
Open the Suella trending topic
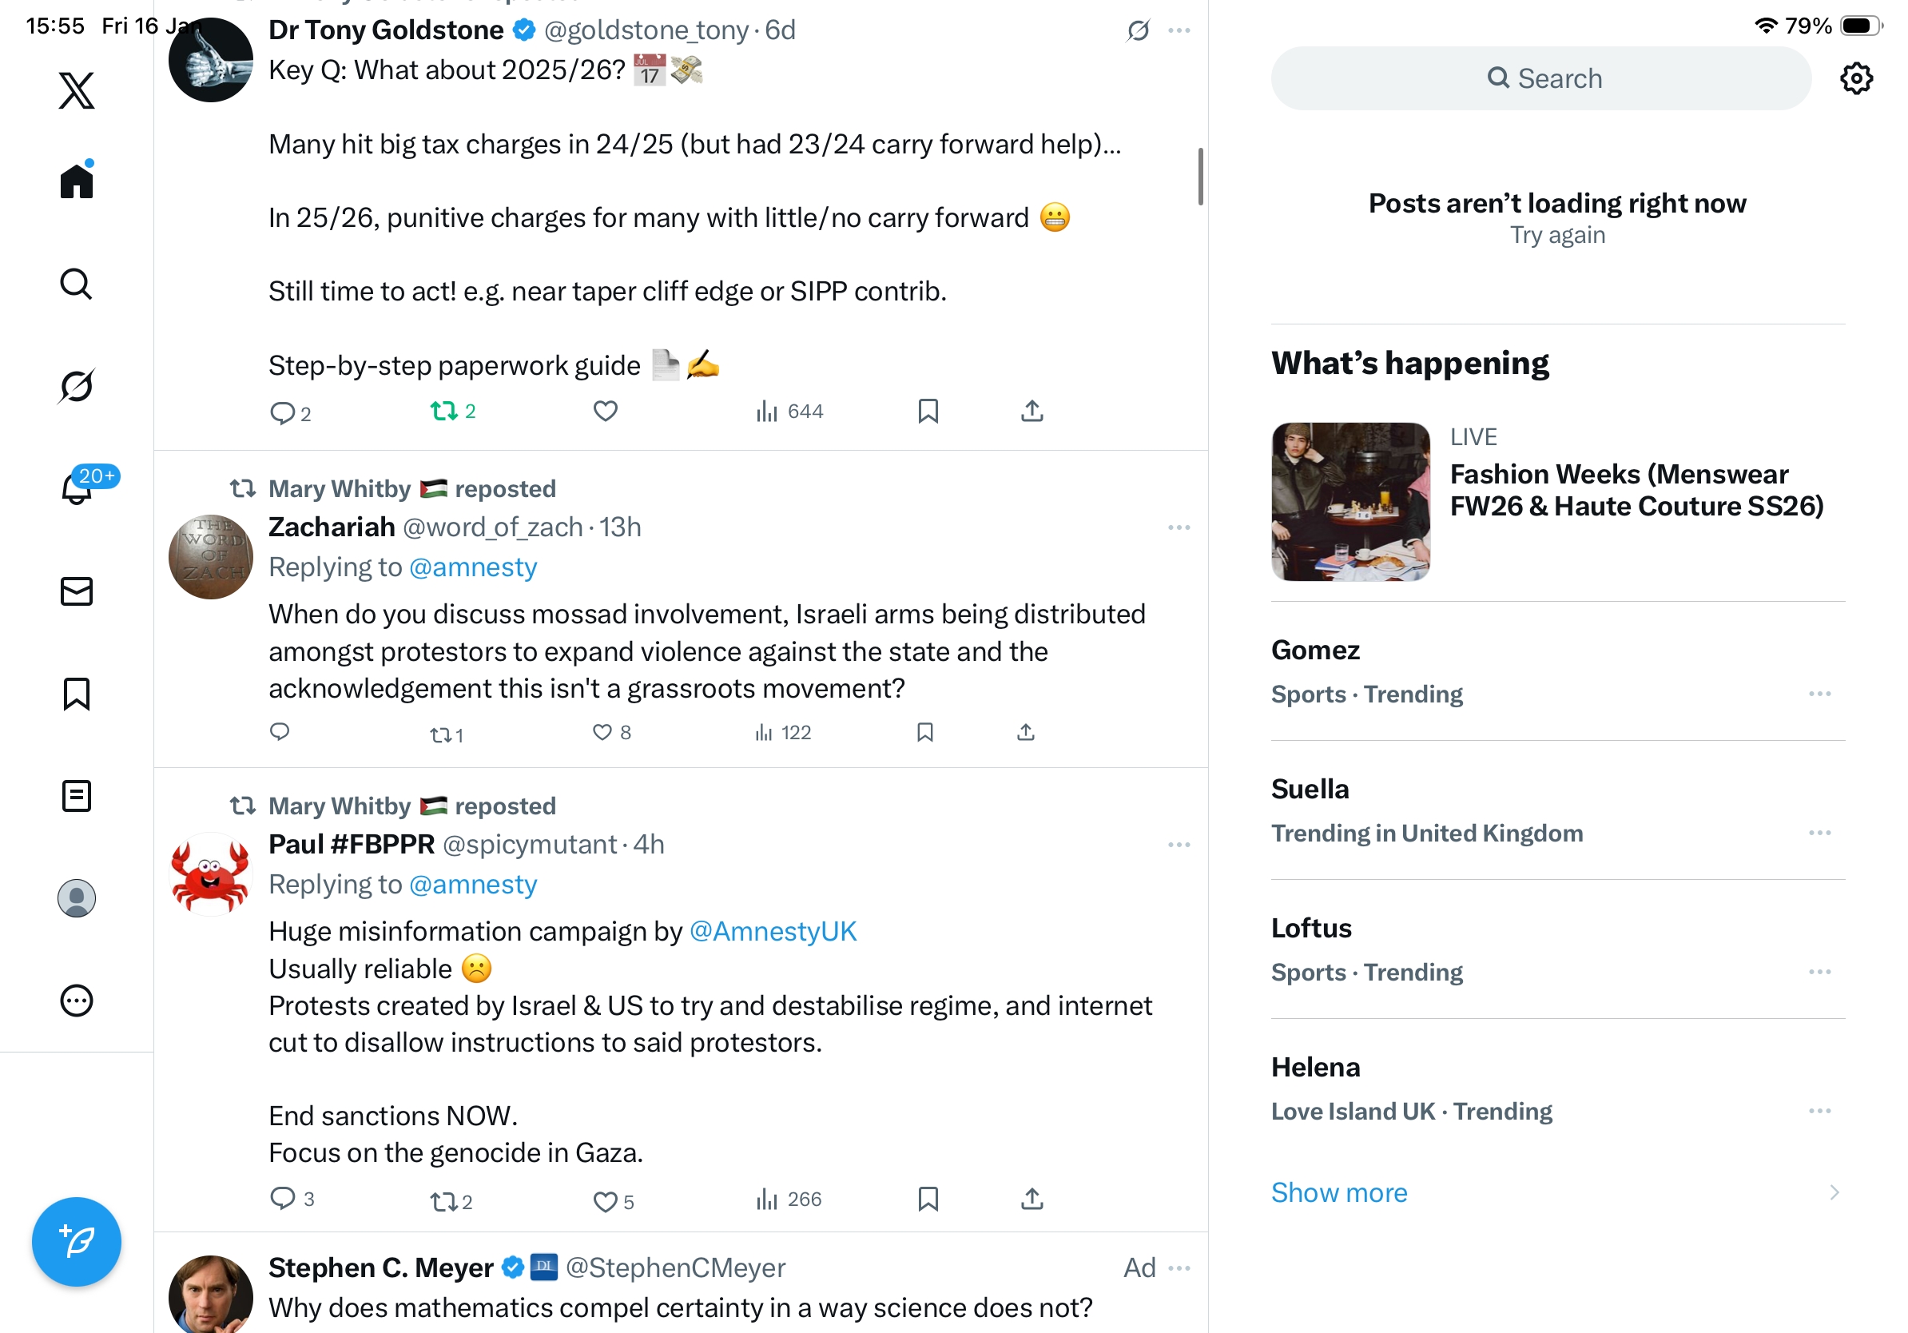click(x=1310, y=790)
